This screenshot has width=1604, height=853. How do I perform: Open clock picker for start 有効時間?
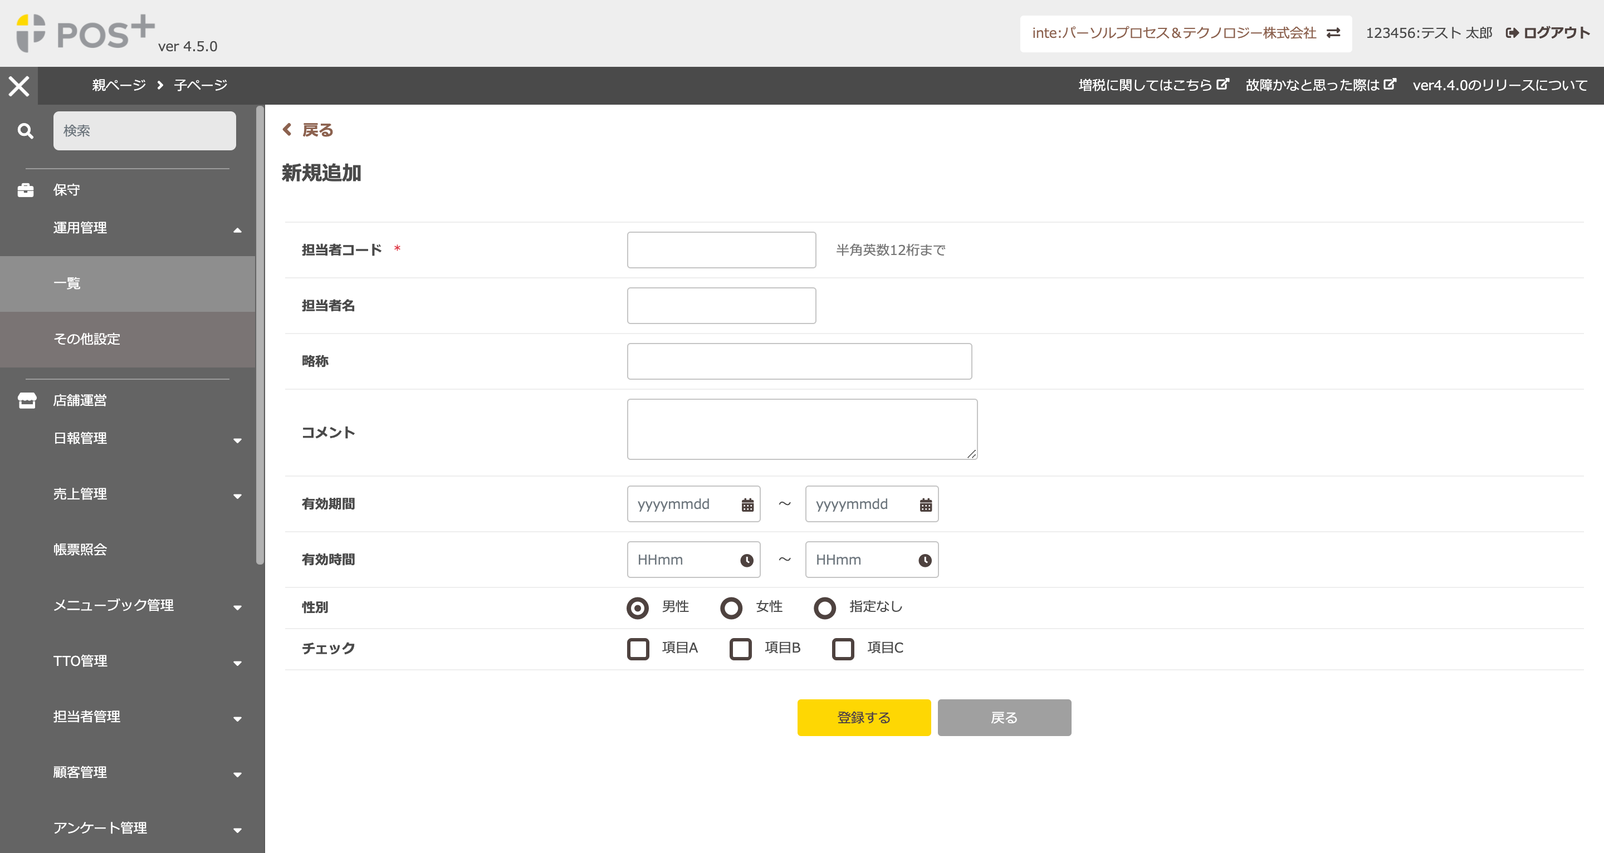tap(746, 560)
